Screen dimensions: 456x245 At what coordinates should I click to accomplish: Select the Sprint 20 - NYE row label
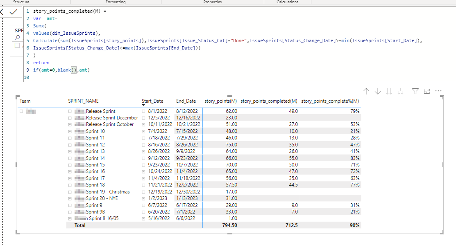coord(102,198)
